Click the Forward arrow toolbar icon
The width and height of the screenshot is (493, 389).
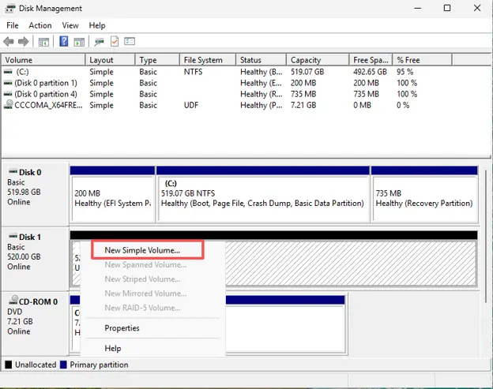(x=23, y=42)
